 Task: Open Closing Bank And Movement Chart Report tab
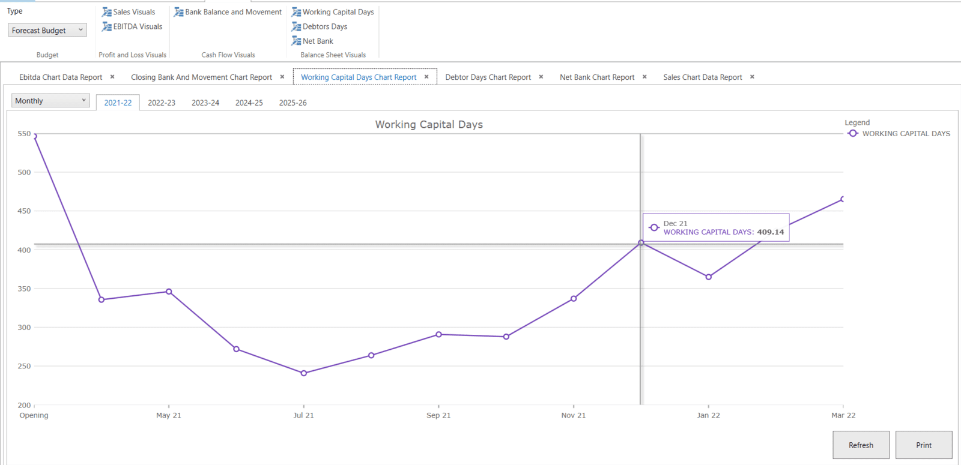(x=201, y=77)
